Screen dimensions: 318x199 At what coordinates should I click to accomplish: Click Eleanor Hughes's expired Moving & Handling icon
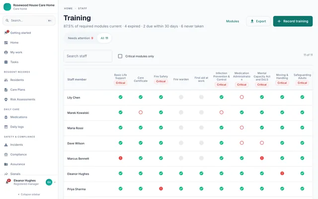click(282, 174)
